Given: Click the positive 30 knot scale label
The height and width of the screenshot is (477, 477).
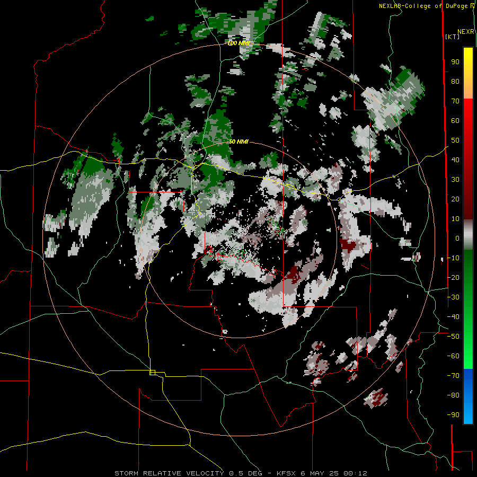Looking at the screenshot, I should click(x=455, y=180).
